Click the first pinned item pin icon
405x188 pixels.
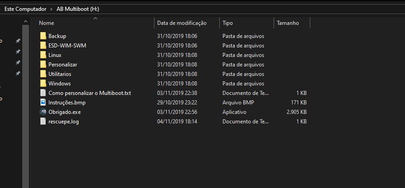tap(18, 41)
